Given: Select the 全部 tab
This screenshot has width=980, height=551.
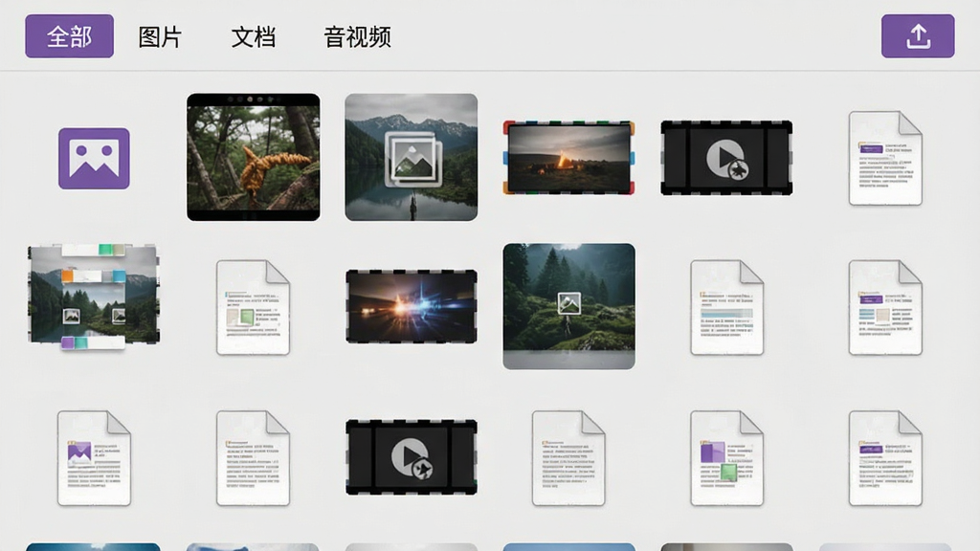Looking at the screenshot, I should point(69,36).
